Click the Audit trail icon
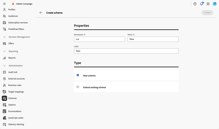Viewport: 219px width, 129px height. pyautogui.click(x=4, y=72)
